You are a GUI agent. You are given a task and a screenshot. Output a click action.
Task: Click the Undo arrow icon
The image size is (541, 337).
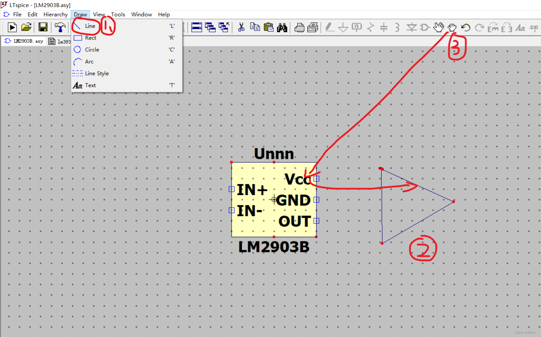click(466, 27)
